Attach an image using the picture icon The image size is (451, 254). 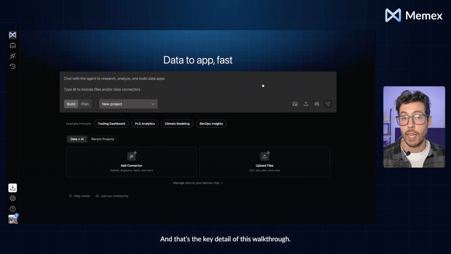295,104
